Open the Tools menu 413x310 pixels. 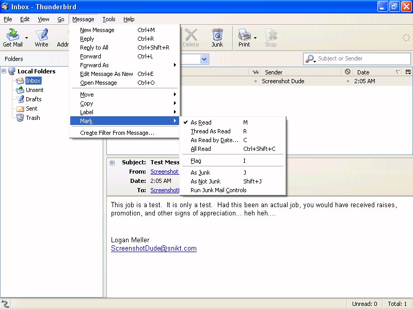[109, 19]
